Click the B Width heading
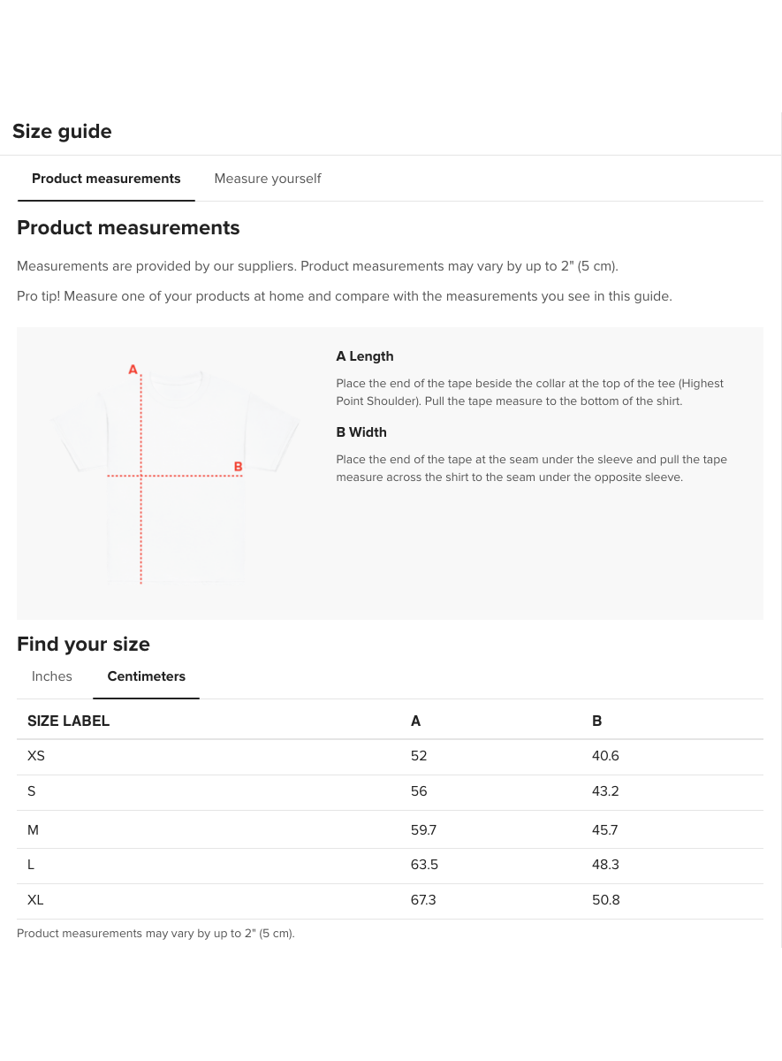The height and width of the screenshot is (1061, 782). pos(361,432)
